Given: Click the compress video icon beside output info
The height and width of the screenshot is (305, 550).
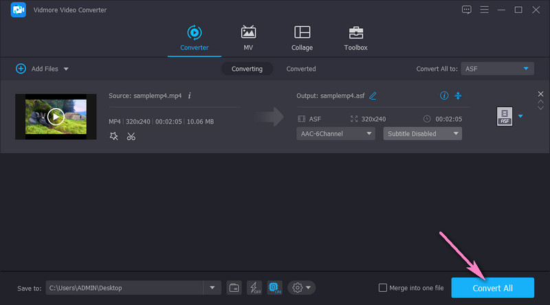Looking at the screenshot, I should pyautogui.click(x=457, y=95).
